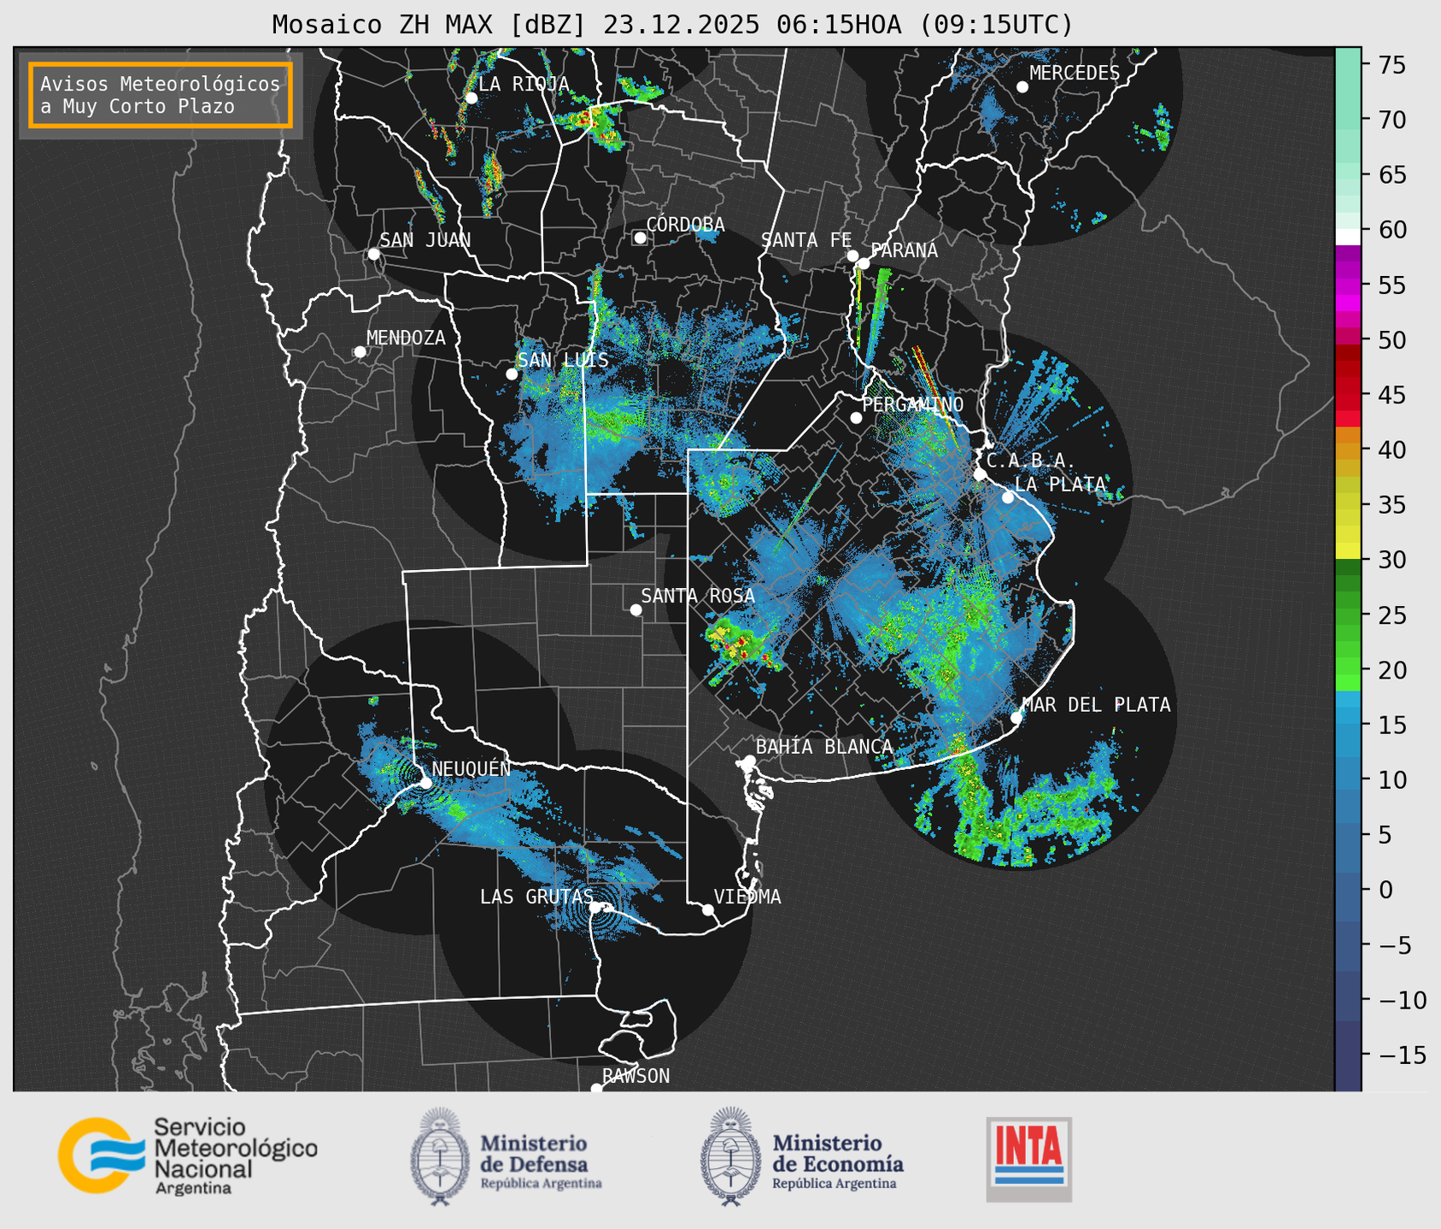Image resolution: width=1441 pixels, height=1229 pixels.
Task: Click the SANTA ROSA city marker dot
Action: pos(636,610)
